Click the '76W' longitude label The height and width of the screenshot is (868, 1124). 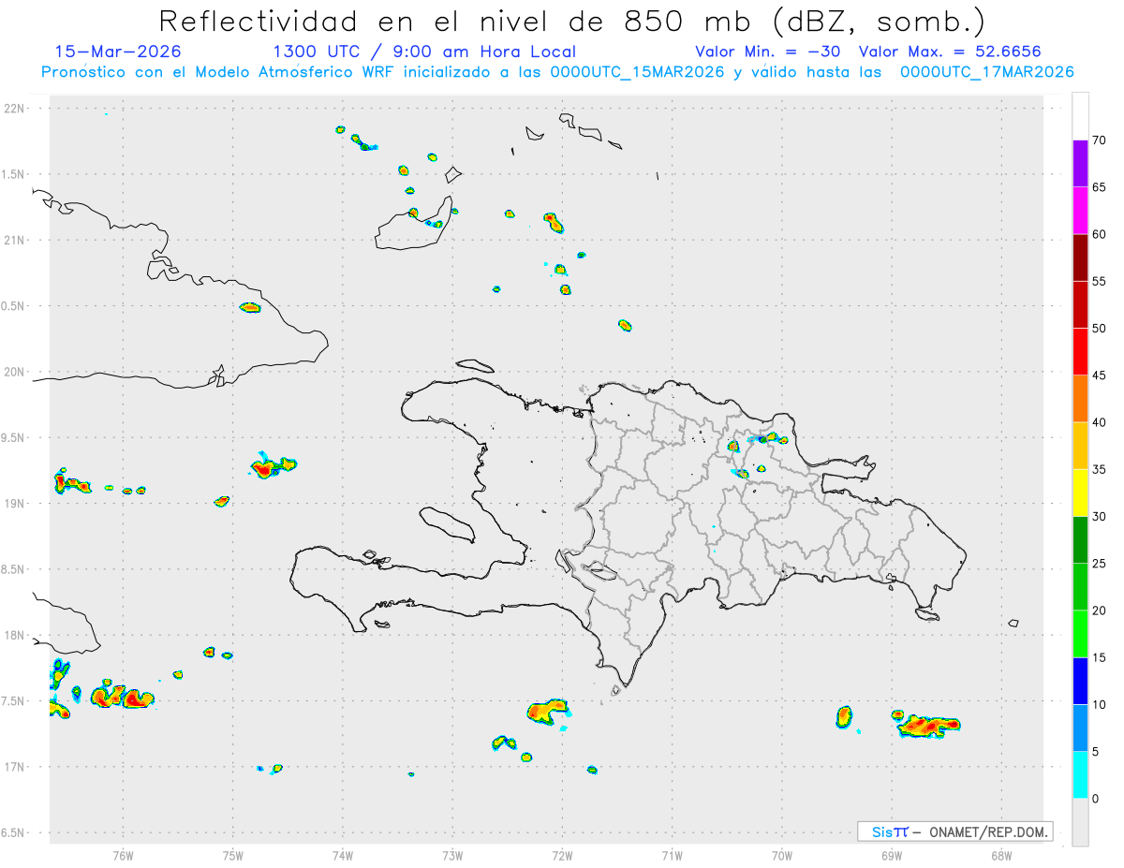tap(123, 856)
